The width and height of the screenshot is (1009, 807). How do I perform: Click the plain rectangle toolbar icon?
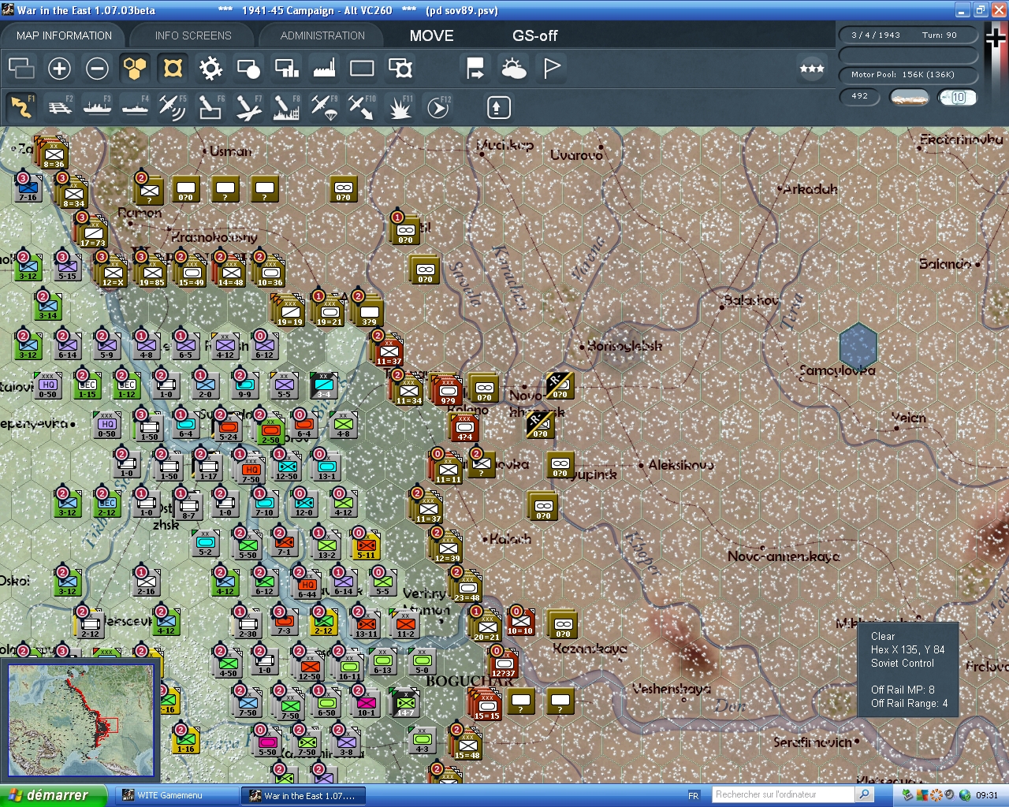tap(362, 69)
